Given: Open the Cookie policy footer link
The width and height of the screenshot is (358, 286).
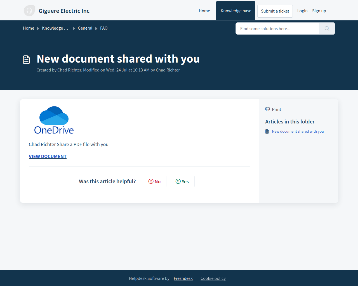Looking at the screenshot, I should (213, 278).
